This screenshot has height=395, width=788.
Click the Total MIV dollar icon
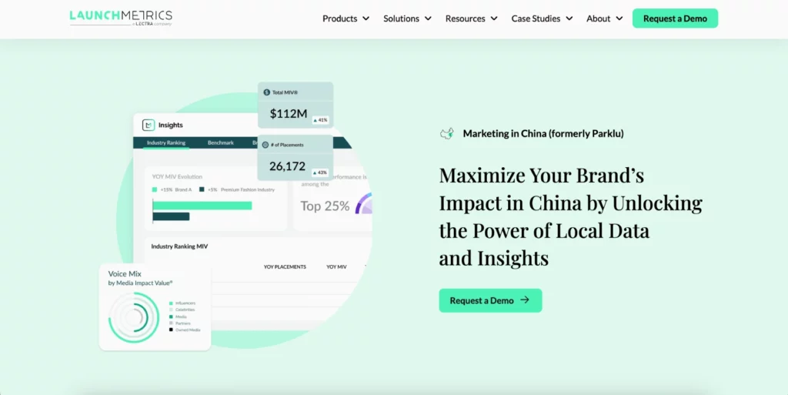tap(266, 92)
